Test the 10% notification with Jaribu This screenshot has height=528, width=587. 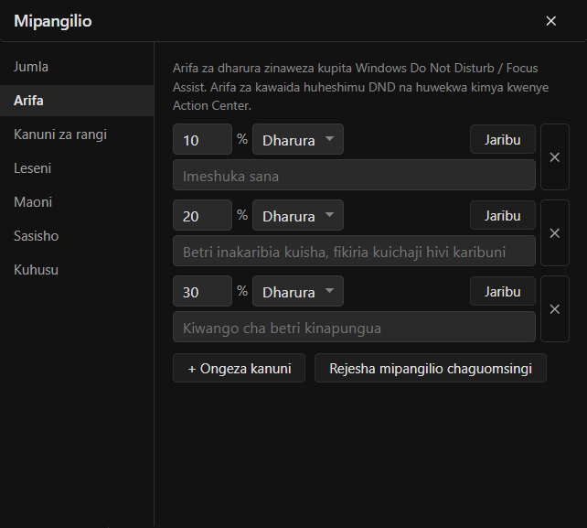(502, 139)
